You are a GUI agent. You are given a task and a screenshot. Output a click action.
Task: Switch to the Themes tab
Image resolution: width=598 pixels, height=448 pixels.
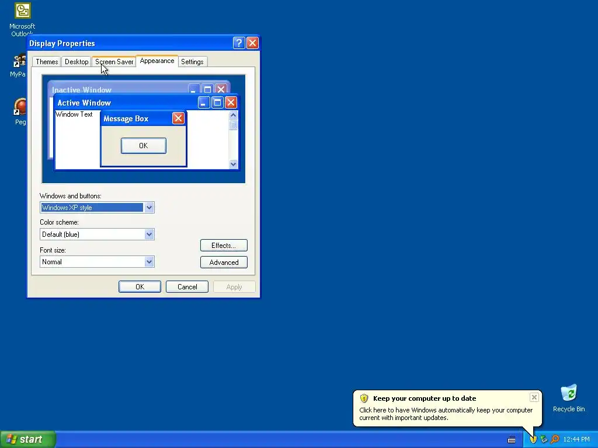pyautogui.click(x=47, y=62)
